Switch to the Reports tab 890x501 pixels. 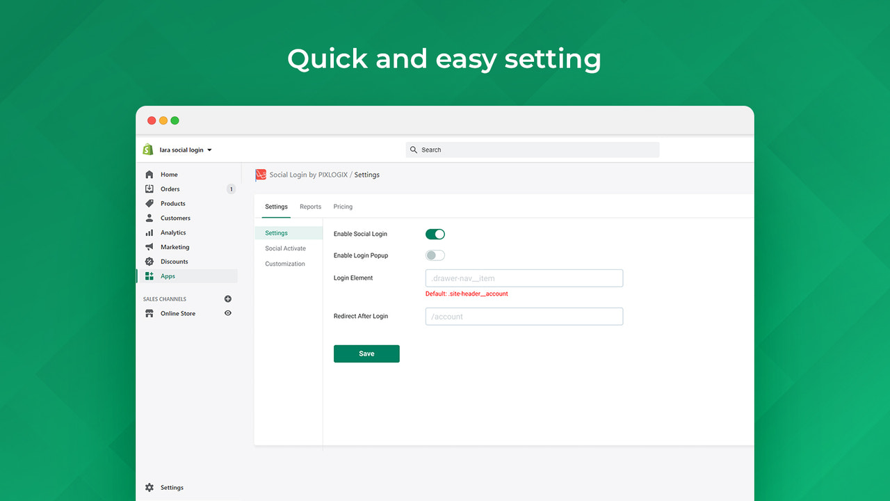pyautogui.click(x=310, y=207)
